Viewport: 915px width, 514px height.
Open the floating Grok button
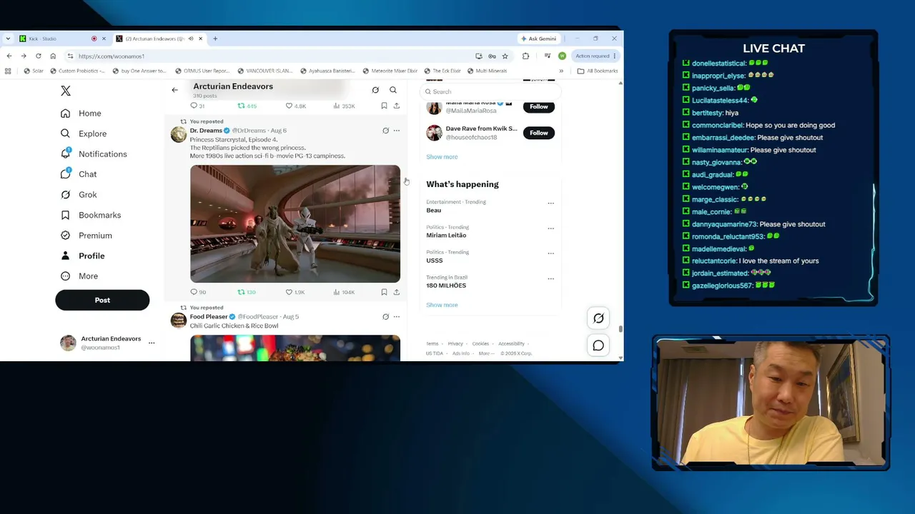point(598,318)
